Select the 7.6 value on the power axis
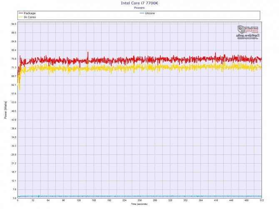The width and height of the screenshot is (279, 209). [x=14, y=189]
